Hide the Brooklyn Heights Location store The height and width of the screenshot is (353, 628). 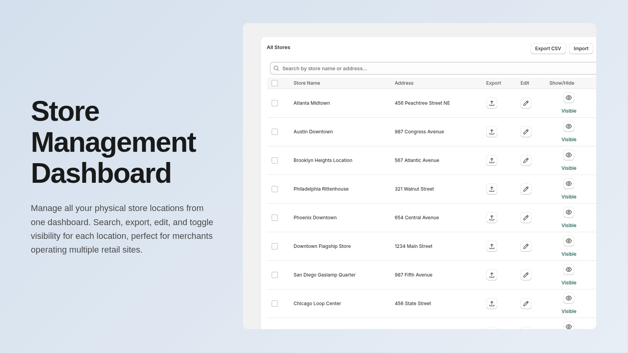pyautogui.click(x=569, y=155)
